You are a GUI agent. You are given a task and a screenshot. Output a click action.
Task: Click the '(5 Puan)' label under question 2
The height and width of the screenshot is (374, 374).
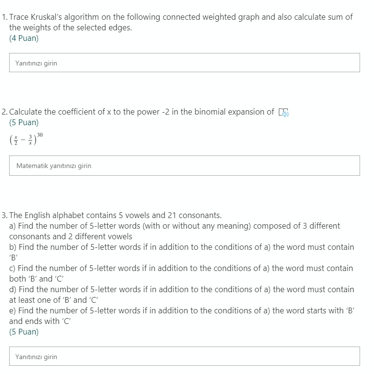click(x=24, y=122)
